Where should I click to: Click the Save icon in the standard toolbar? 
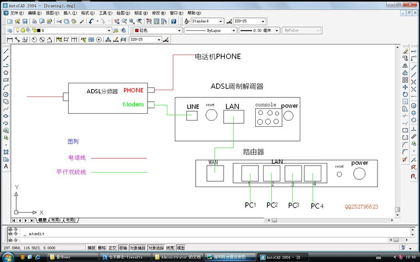point(25,21)
